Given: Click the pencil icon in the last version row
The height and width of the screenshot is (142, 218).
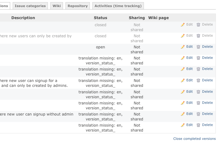Looking at the screenshot, I should click(183, 125).
